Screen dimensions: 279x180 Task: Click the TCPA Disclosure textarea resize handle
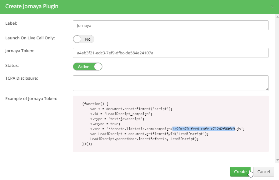267,89
